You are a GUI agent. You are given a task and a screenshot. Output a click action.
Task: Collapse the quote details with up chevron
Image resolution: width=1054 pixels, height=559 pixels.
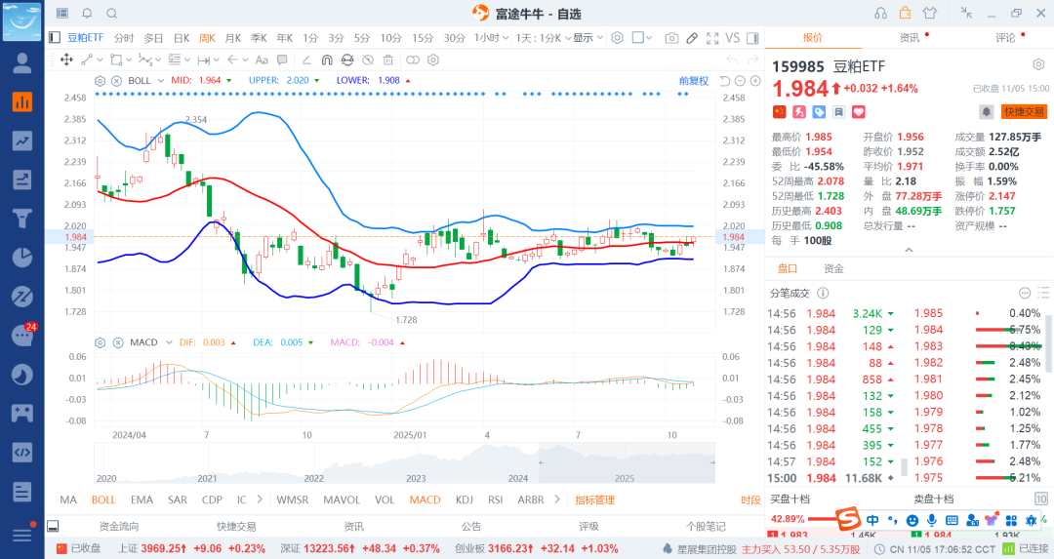909,250
